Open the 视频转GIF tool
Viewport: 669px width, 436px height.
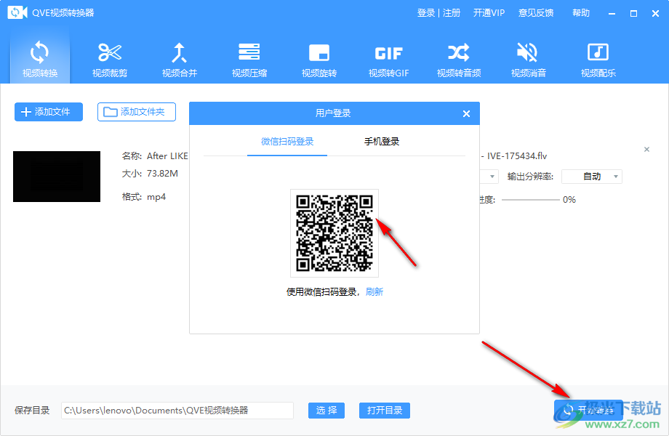coord(389,60)
